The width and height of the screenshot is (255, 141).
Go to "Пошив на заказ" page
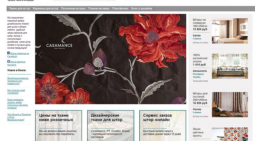99,9
